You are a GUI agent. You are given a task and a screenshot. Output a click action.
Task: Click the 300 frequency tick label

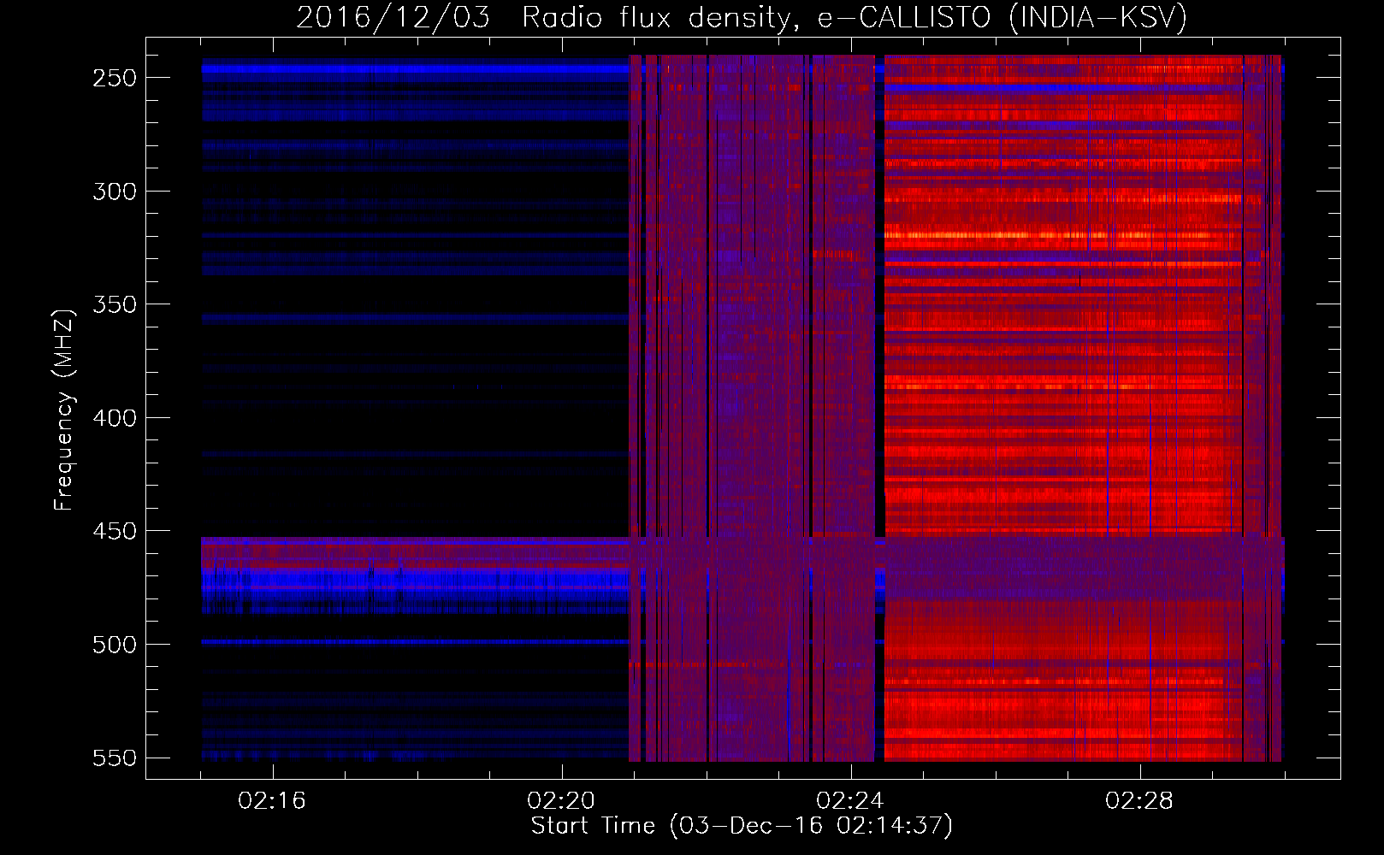tap(115, 192)
